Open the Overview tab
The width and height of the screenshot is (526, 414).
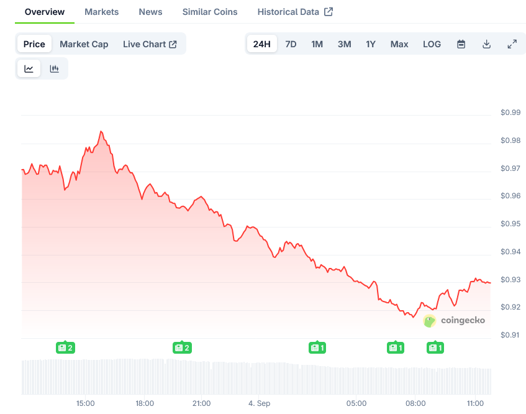coord(45,12)
